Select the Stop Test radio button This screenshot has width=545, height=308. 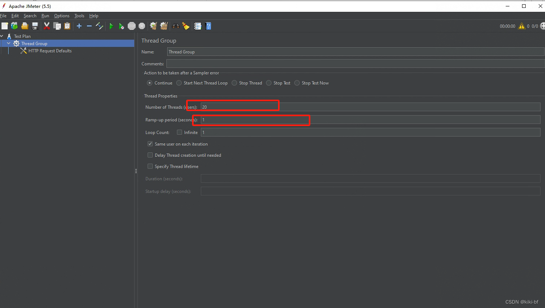tap(269, 83)
